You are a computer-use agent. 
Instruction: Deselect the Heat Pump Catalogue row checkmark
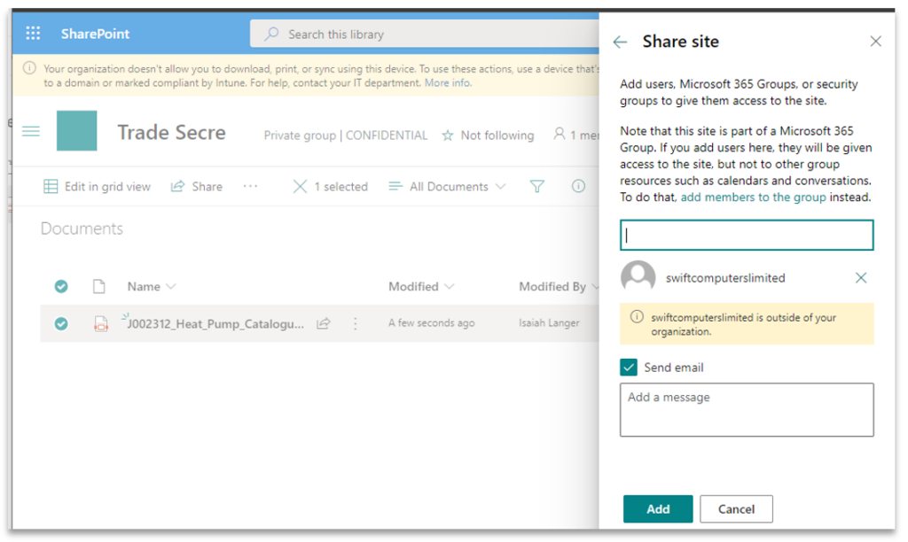pyautogui.click(x=61, y=324)
